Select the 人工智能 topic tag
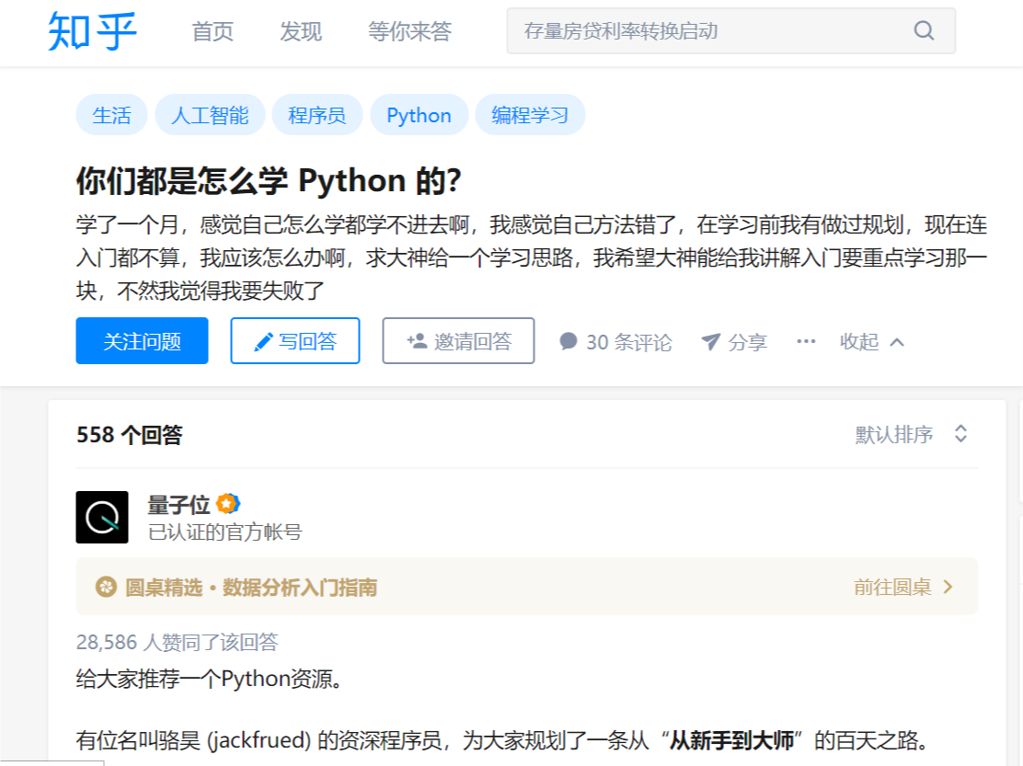The width and height of the screenshot is (1023, 766). click(x=210, y=115)
